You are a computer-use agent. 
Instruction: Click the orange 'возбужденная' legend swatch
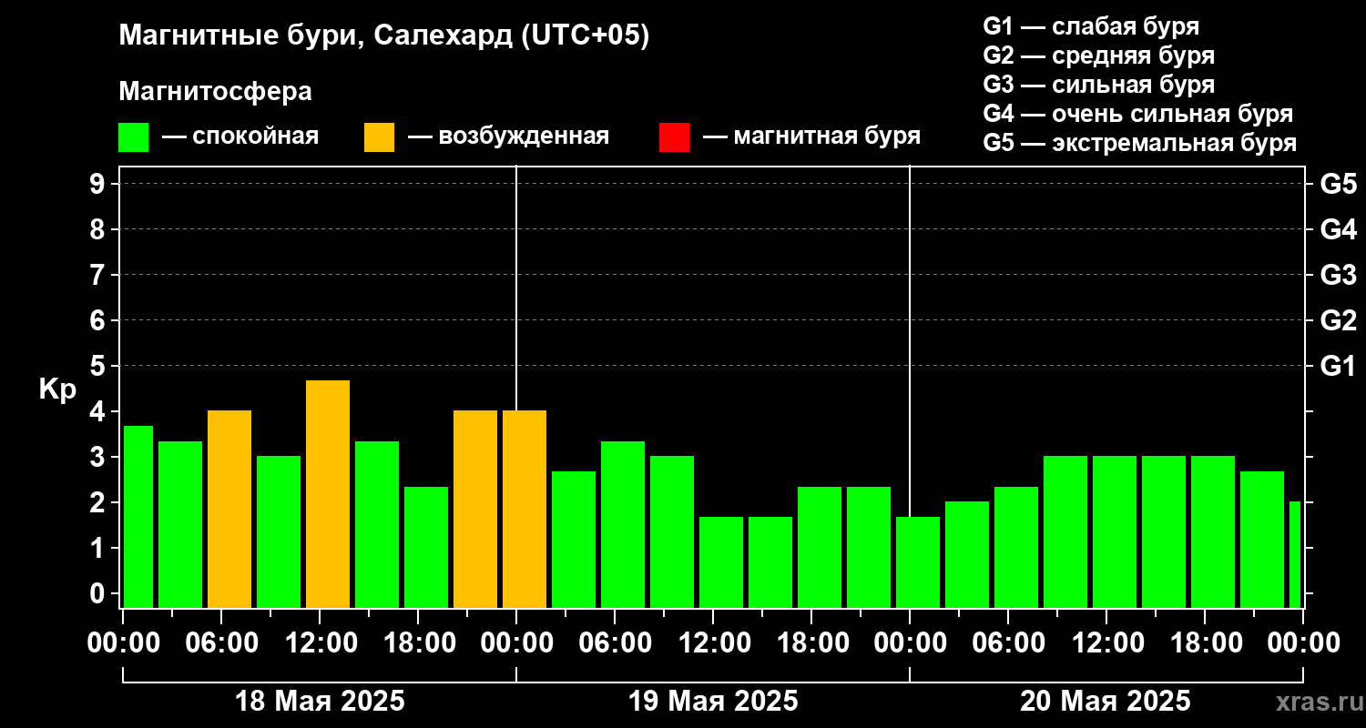(379, 137)
